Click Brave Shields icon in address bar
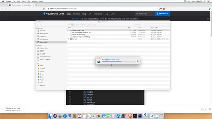This screenshot has height=119, width=212. coord(160,9)
